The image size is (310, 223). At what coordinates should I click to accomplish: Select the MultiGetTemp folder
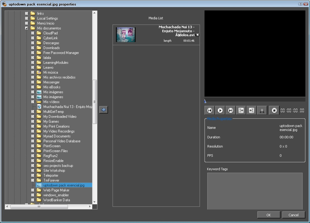click(54, 111)
